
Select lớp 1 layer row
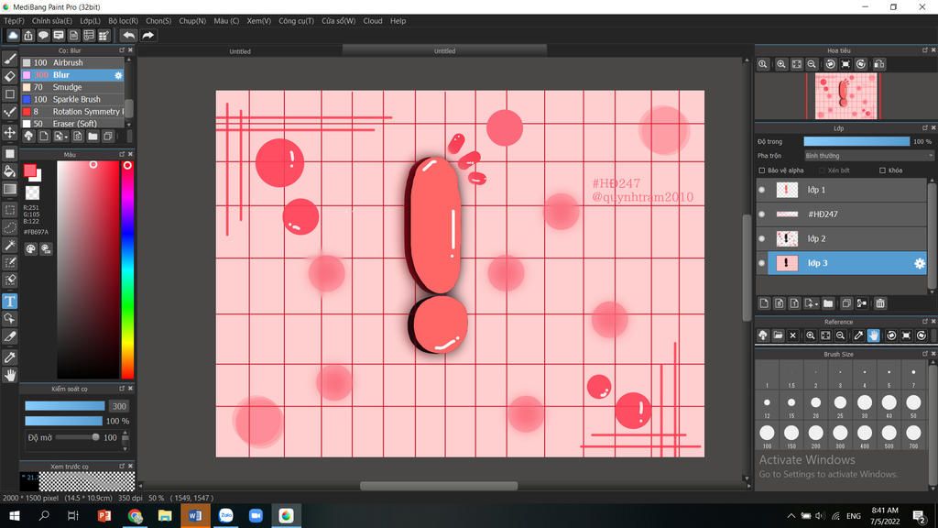[843, 190]
